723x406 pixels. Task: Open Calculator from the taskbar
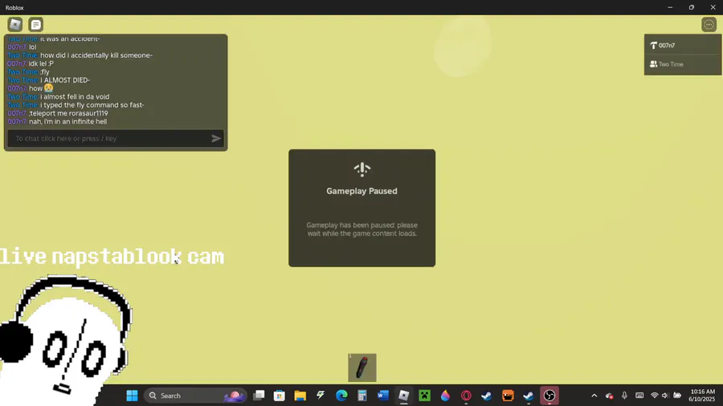tap(362, 396)
